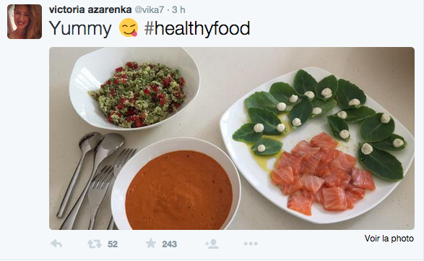Viewport: 424px width, 261px height.
Task: Retweet this post using the retweet icon
Action: click(95, 244)
